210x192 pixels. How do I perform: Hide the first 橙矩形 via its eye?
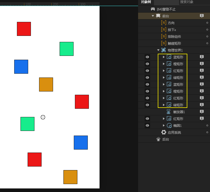(147, 64)
